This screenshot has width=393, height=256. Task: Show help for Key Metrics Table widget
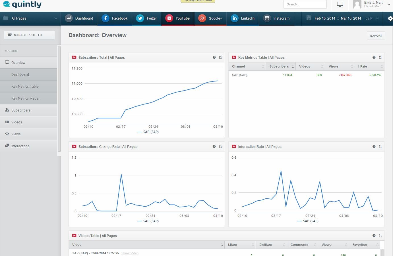pos(374,57)
